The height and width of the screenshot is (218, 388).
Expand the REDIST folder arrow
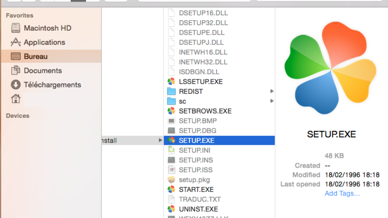pyautogui.click(x=272, y=91)
